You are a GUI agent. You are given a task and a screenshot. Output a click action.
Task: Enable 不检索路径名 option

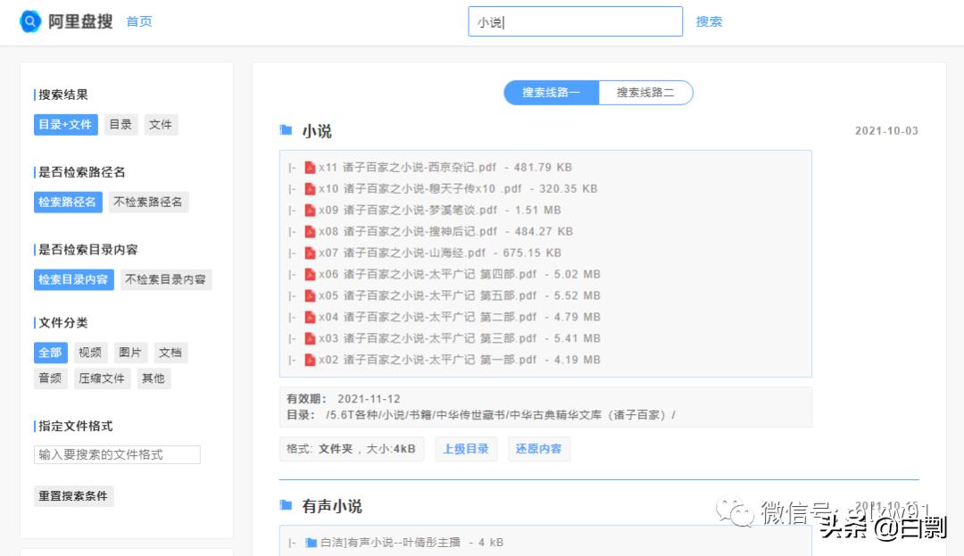pyautogui.click(x=148, y=202)
